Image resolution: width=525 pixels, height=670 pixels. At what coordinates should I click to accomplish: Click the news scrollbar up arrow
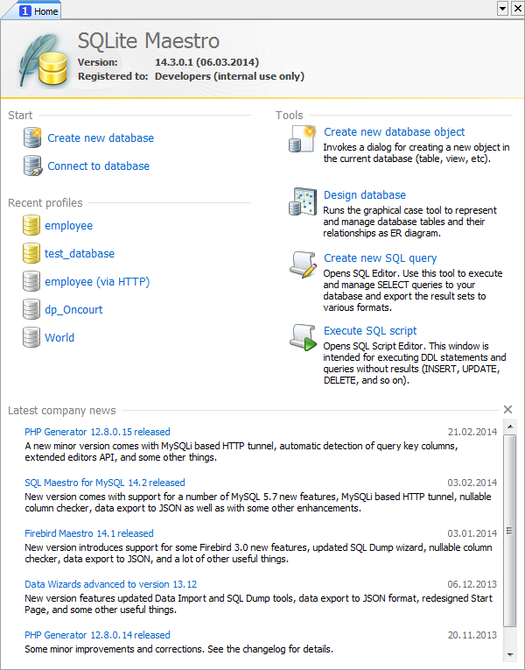click(509, 428)
